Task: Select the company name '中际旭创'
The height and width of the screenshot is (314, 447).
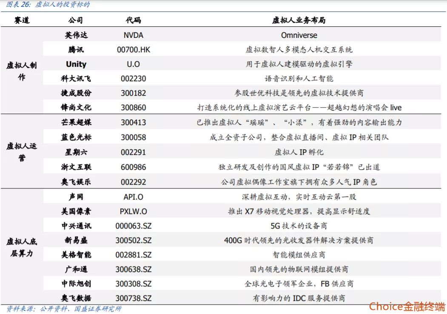Action: coord(76,284)
